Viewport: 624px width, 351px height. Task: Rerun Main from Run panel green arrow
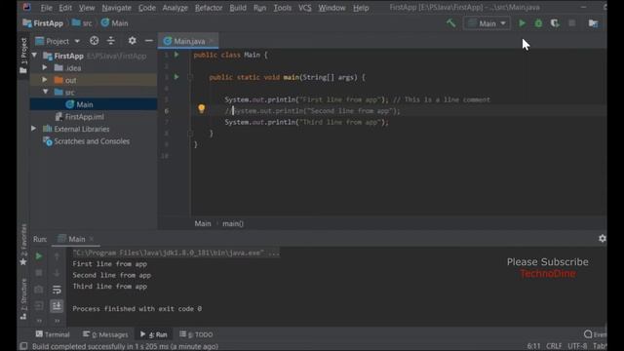pos(39,256)
